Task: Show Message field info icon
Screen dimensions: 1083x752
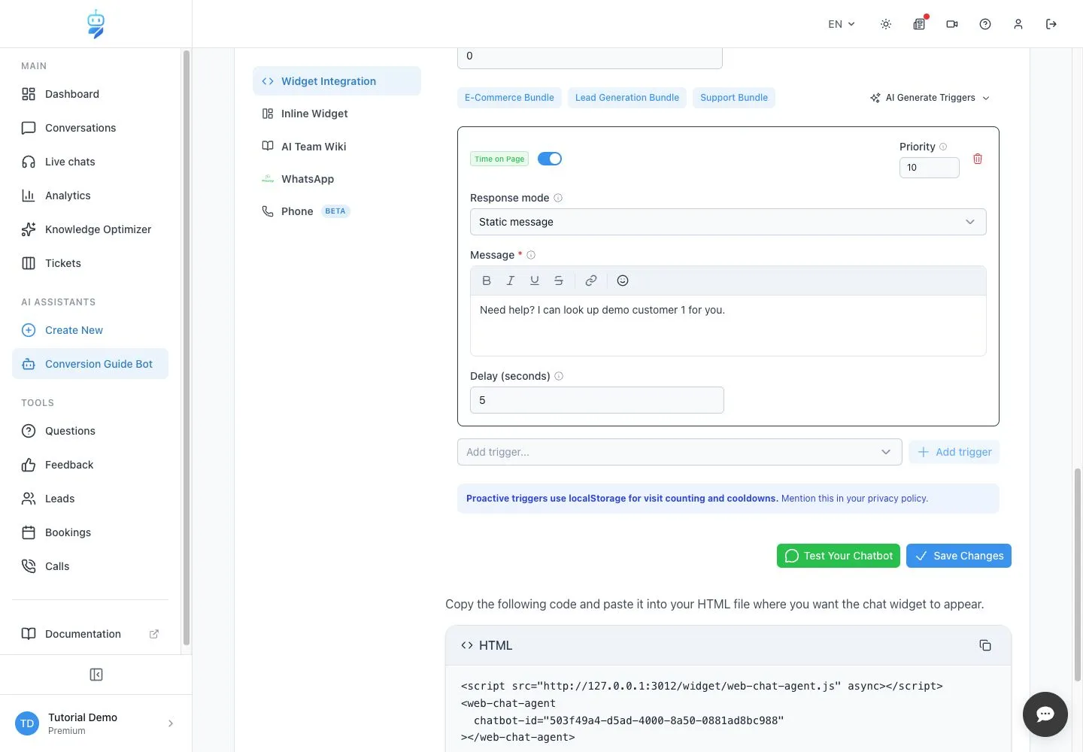Action: point(531,255)
